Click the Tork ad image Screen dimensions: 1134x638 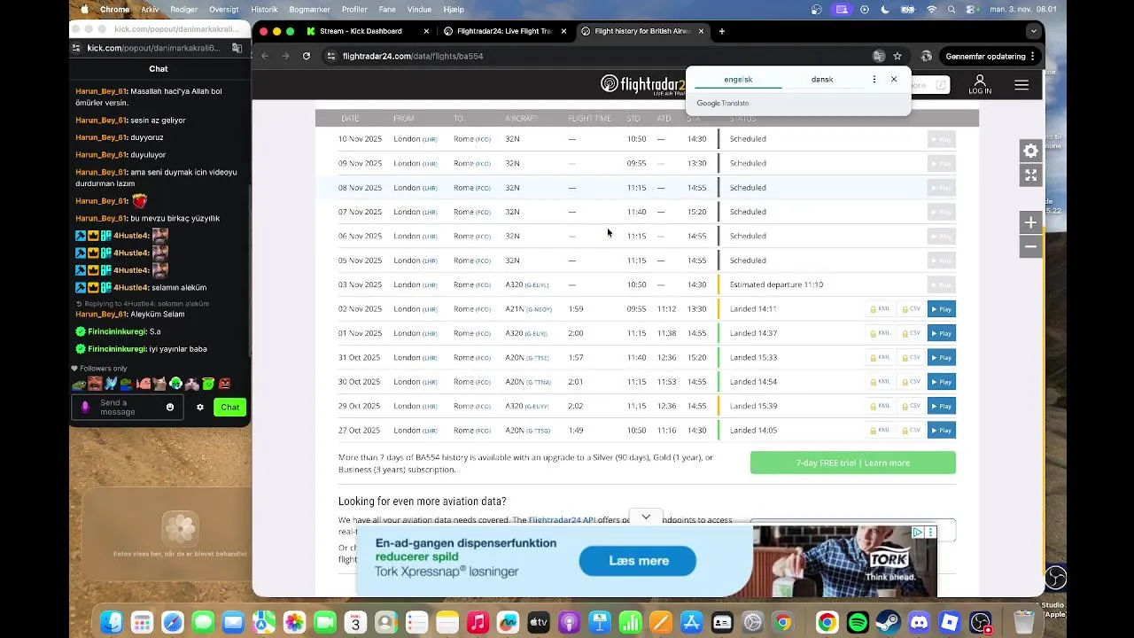(x=843, y=561)
